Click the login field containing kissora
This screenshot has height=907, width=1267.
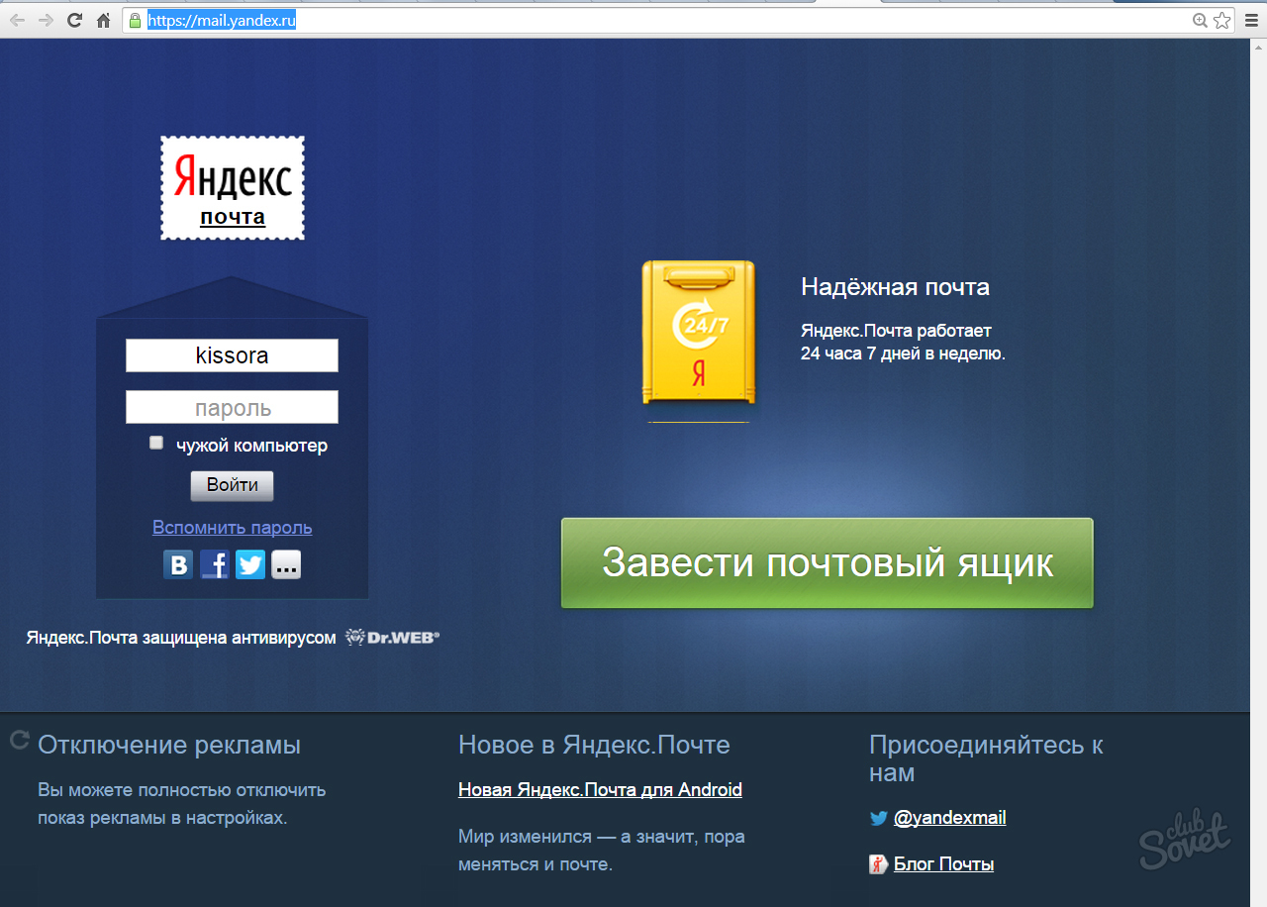(232, 355)
